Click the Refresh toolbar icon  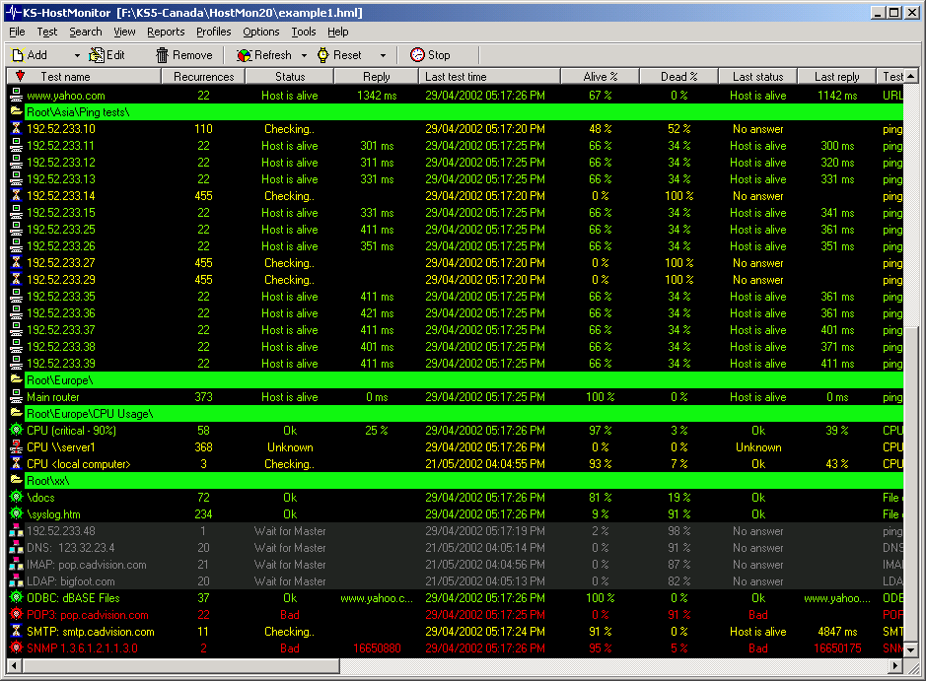point(245,55)
